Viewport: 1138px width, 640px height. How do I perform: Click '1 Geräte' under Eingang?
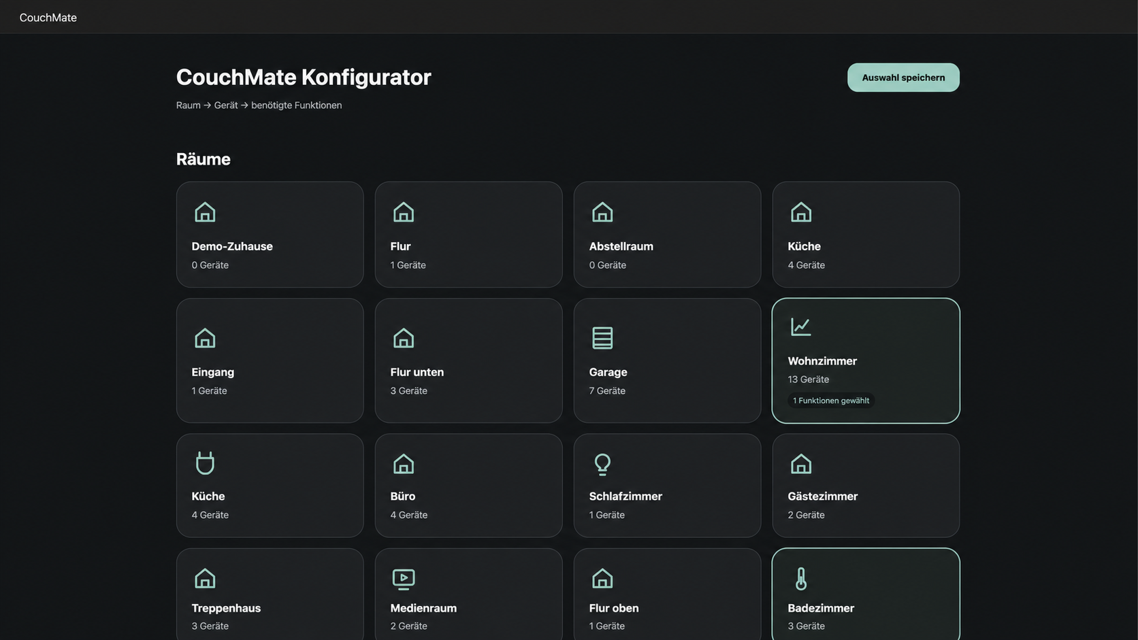point(210,391)
